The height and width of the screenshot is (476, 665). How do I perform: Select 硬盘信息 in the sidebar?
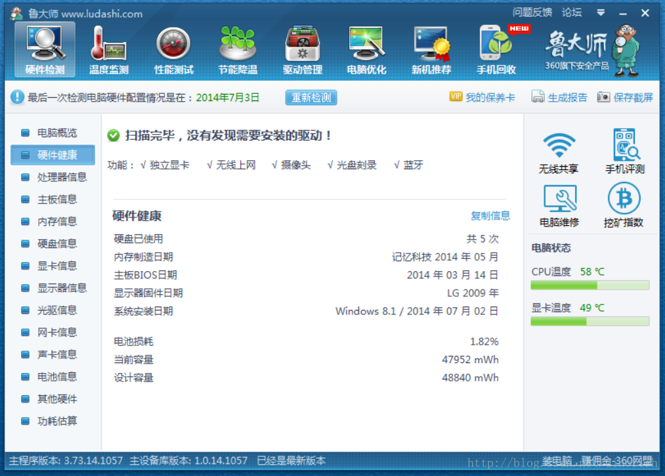(x=53, y=244)
